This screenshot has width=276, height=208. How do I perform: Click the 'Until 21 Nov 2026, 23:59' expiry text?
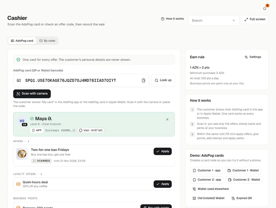coord(70,161)
